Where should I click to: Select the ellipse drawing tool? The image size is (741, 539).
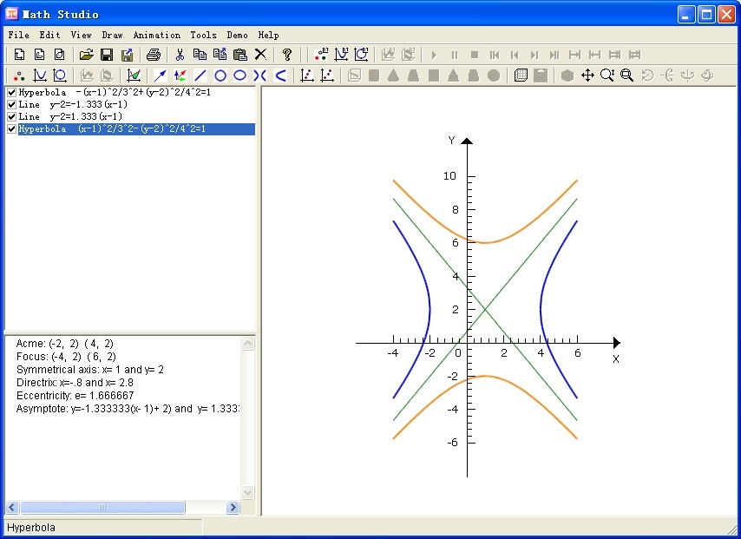pos(240,76)
